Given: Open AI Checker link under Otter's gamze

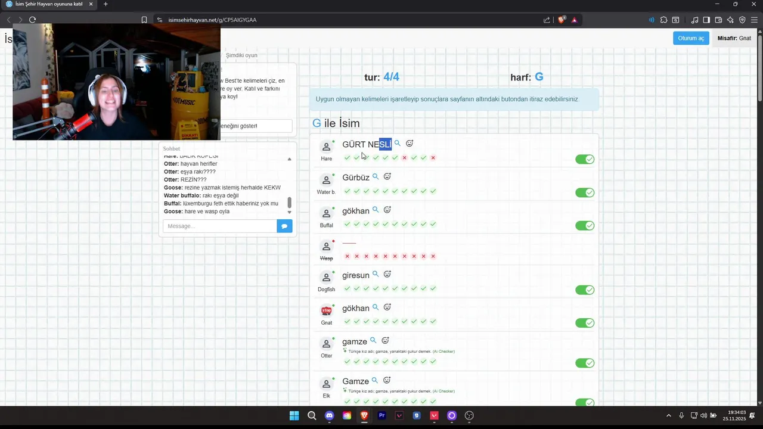Looking at the screenshot, I should [443, 352].
